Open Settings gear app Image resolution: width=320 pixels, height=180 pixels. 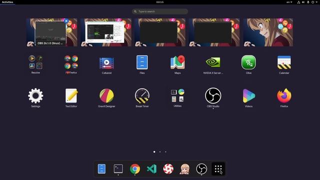pos(35,98)
